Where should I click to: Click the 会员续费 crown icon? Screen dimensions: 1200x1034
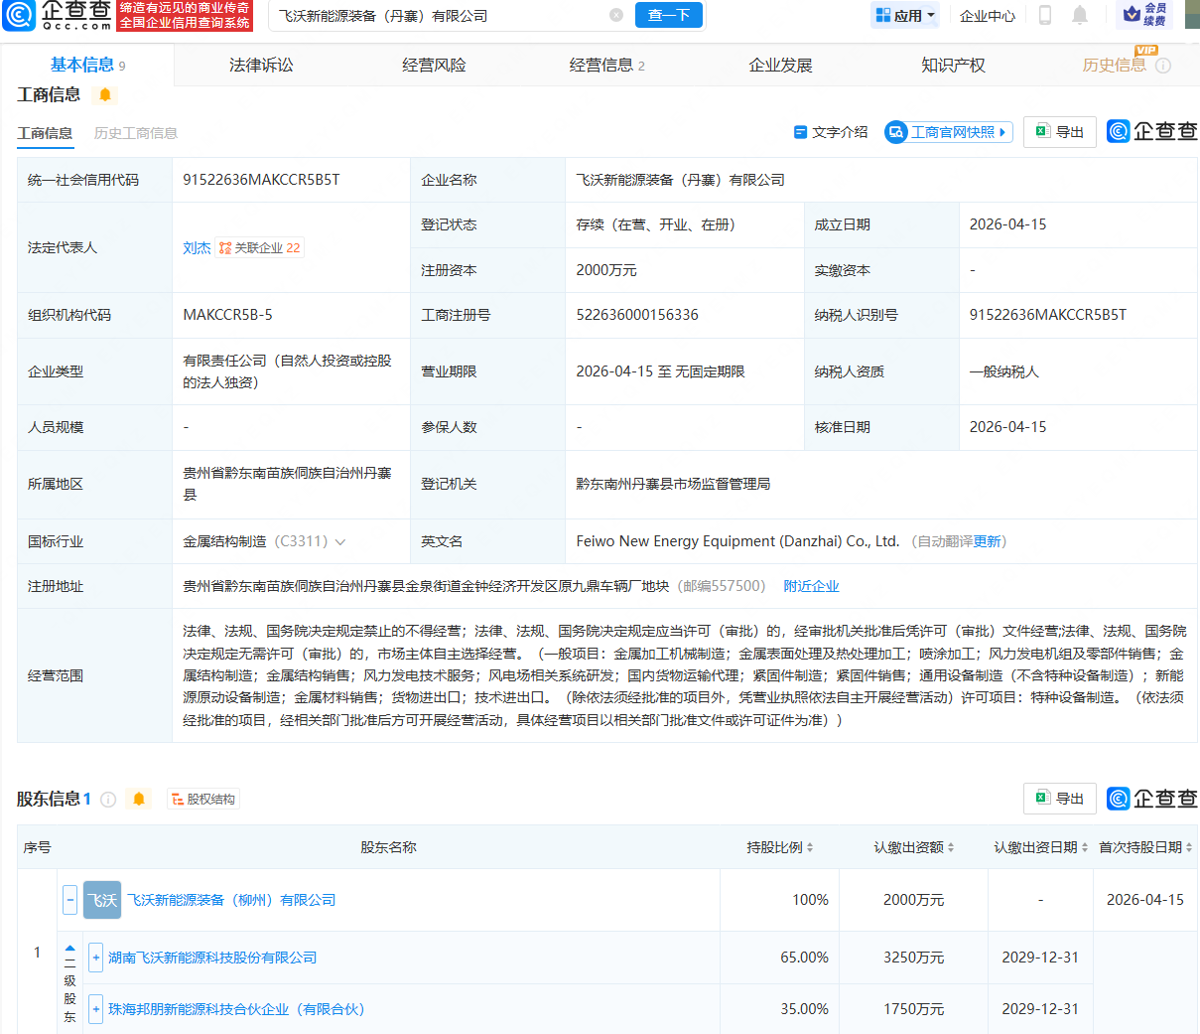pos(1144,15)
